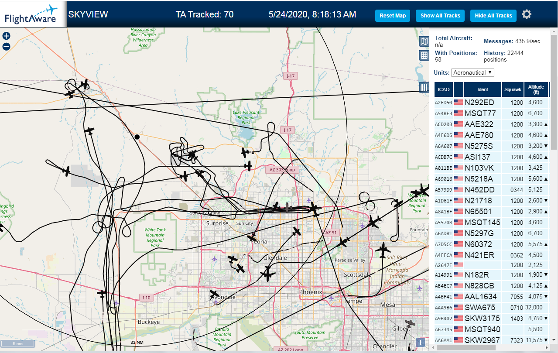Image resolution: width=558 pixels, height=353 pixels.
Task: Click the sidebar vertical scrollbar
Action: click(554, 92)
